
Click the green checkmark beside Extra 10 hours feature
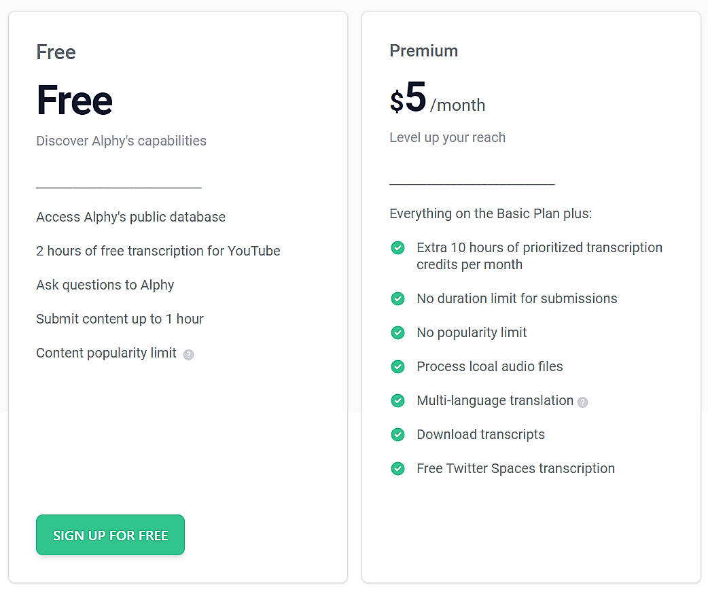tap(397, 247)
